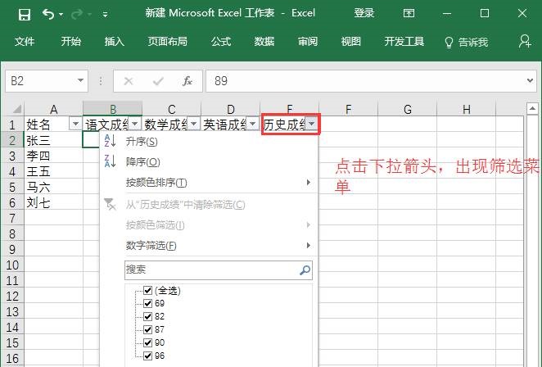The width and height of the screenshot is (542, 367).
Task: Click the 登录 sign-in link
Action: click(x=364, y=13)
